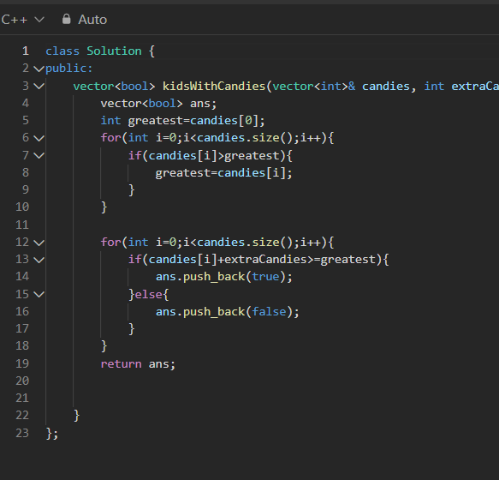Click the 'extraCandies>=greatest' condition on line 13
The width and height of the screenshot is (499, 480).
[x=300, y=260]
